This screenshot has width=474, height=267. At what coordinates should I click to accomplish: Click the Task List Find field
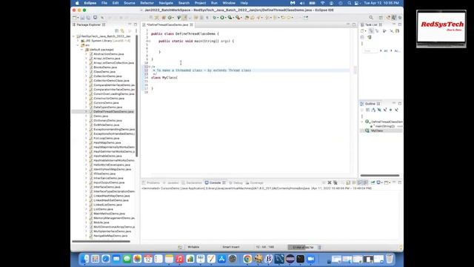click(370, 51)
